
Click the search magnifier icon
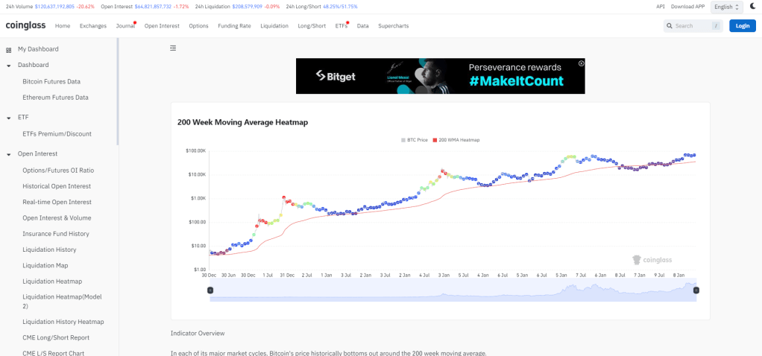[x=669, y=26]
